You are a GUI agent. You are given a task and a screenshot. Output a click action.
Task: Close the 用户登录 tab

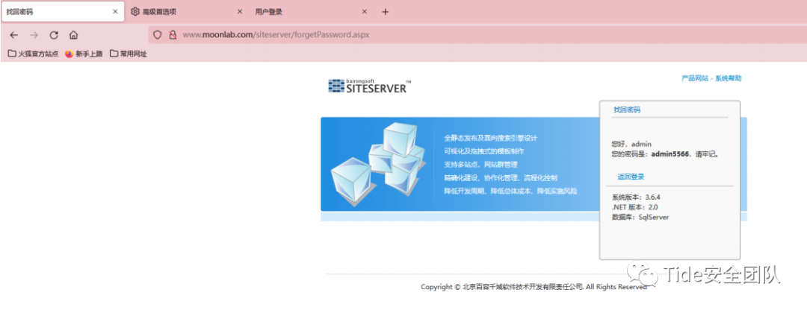click(365, 12)
